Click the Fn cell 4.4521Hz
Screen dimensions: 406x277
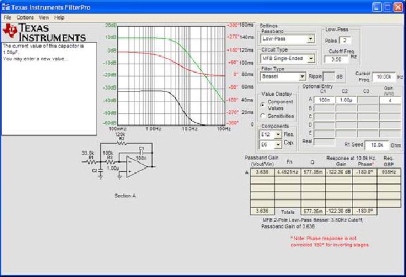click(x=288, y=172)
